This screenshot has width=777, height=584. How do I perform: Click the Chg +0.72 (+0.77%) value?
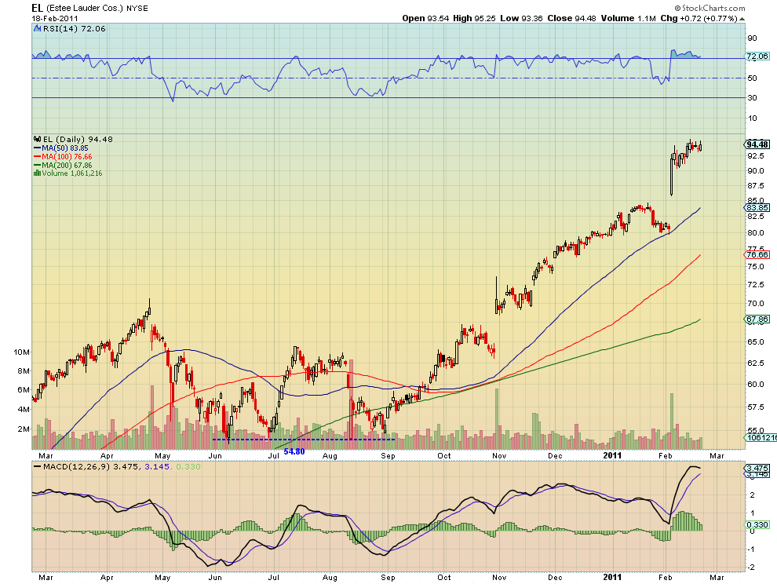699,18
